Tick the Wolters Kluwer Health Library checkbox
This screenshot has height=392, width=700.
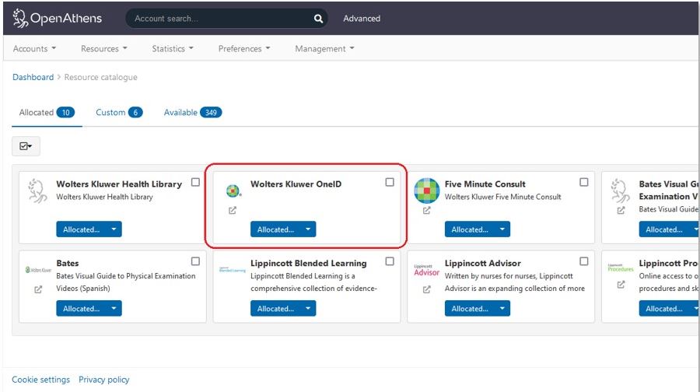click(195, 182)
